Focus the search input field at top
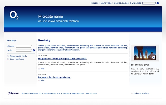This screenshot has height=105, width=166. [149, 3]
